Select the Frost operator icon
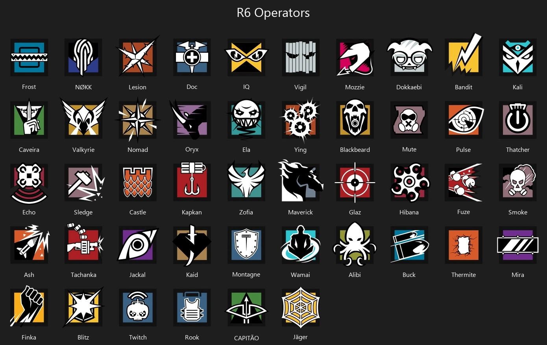 (29, 57)
